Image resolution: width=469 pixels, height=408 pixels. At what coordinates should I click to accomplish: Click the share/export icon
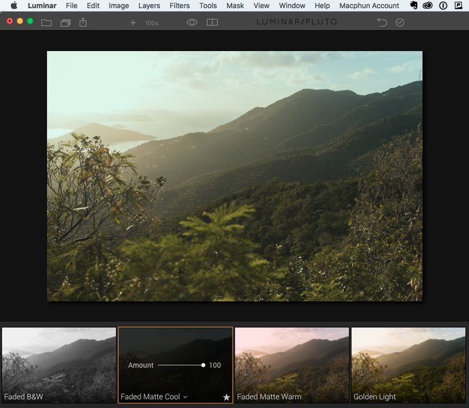pos(83,22)
